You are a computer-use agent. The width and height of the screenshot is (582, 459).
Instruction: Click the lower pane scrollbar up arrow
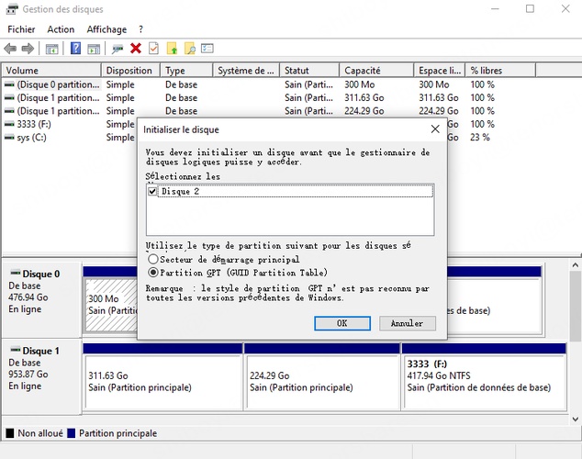coord(576,265)
